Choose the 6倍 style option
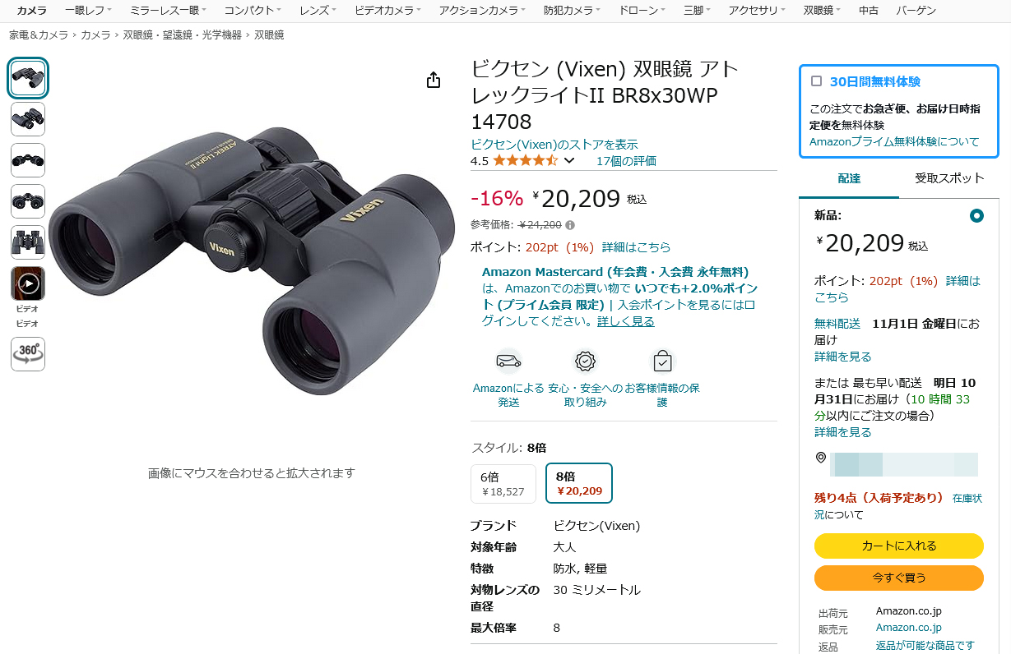This screenshot has width=1011, height=654. [x=503, y=484]
